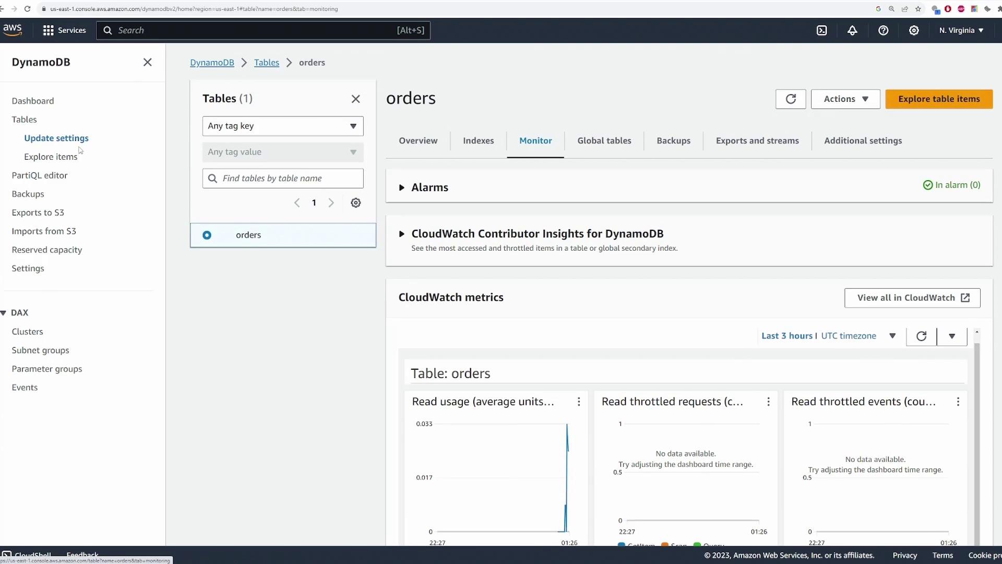1002x564 pixels.
Task: Select the orders table radio button
Action: click(x=207, y=235)
